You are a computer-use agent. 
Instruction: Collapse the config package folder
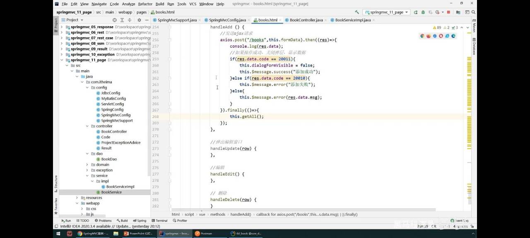click(87, 88)
